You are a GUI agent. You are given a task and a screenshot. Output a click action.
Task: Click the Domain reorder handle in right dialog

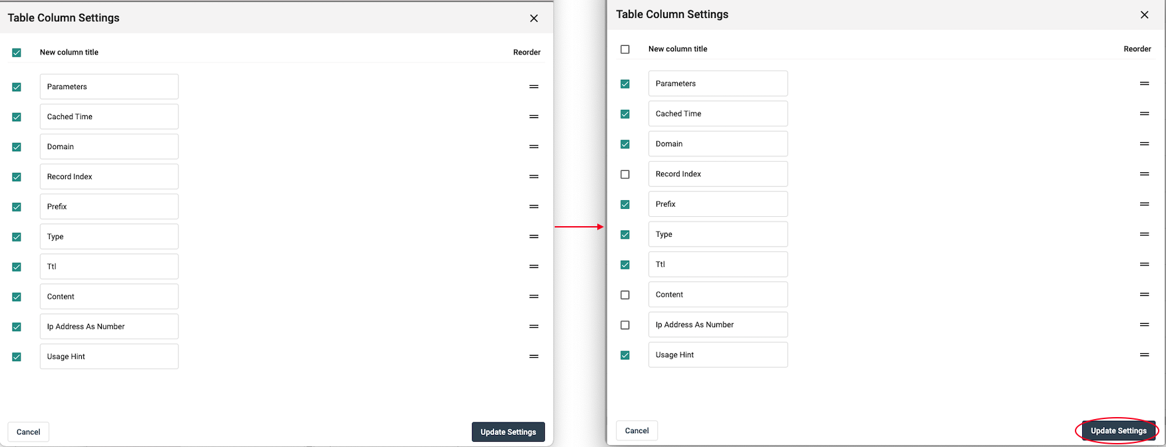pos(1144,144)
